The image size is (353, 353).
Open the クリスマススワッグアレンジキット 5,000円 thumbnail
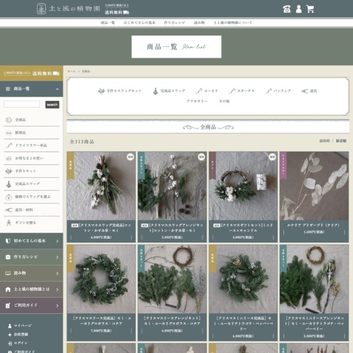[172, 186]
